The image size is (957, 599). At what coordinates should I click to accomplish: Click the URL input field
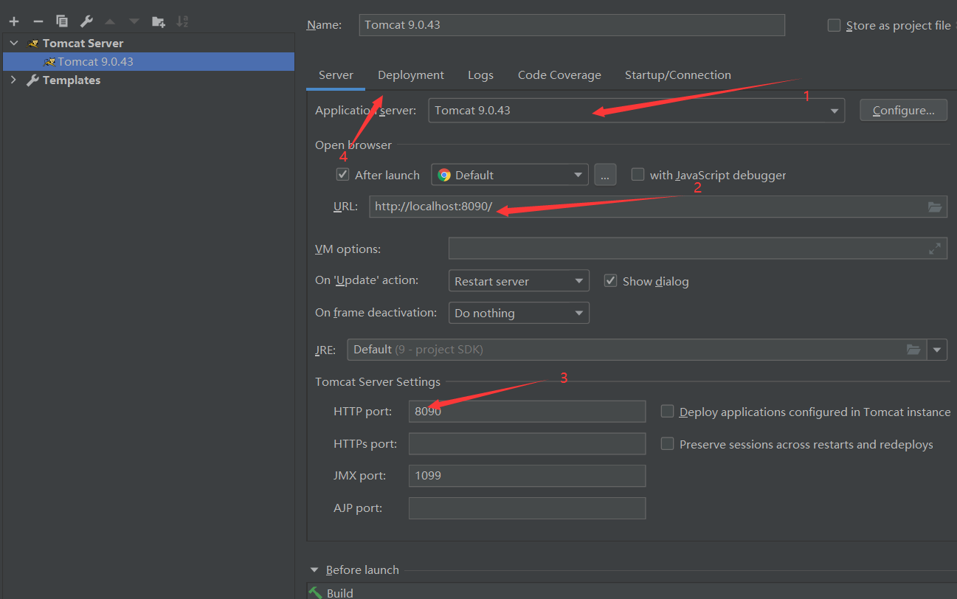tap(658, 207)
